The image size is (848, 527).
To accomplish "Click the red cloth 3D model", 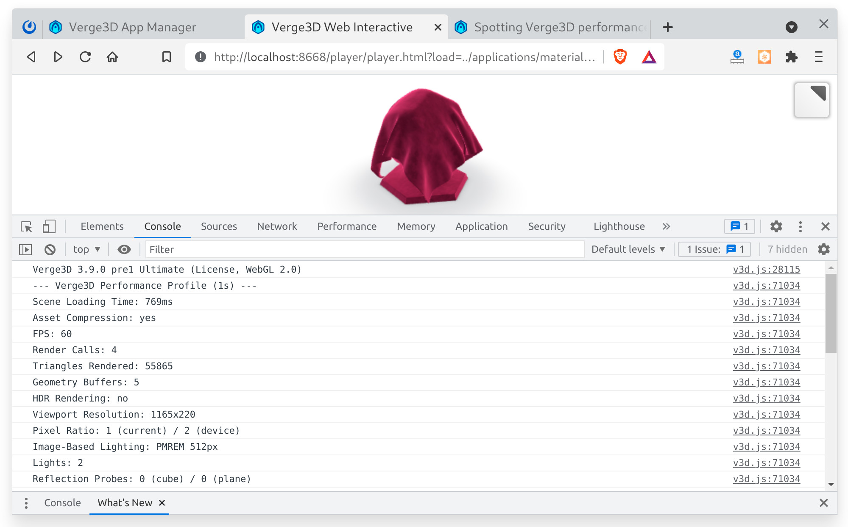I will [x=426, y=146].
